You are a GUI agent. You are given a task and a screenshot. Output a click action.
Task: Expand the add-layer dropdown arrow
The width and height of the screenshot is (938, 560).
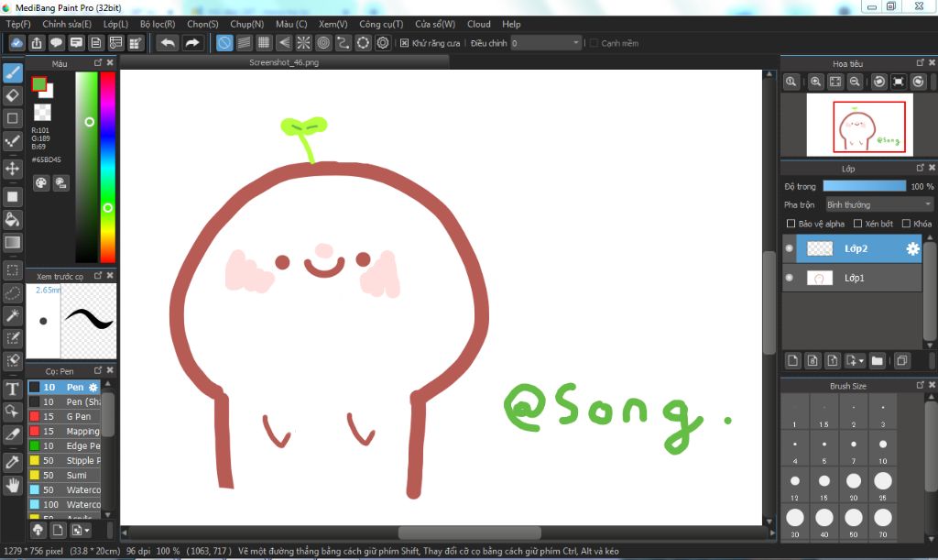coord(861,361)
